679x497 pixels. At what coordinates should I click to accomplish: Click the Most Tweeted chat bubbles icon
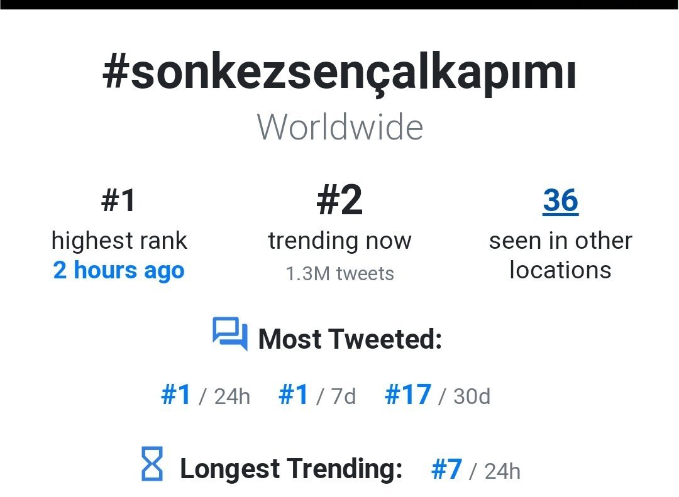tap(229, 334)
